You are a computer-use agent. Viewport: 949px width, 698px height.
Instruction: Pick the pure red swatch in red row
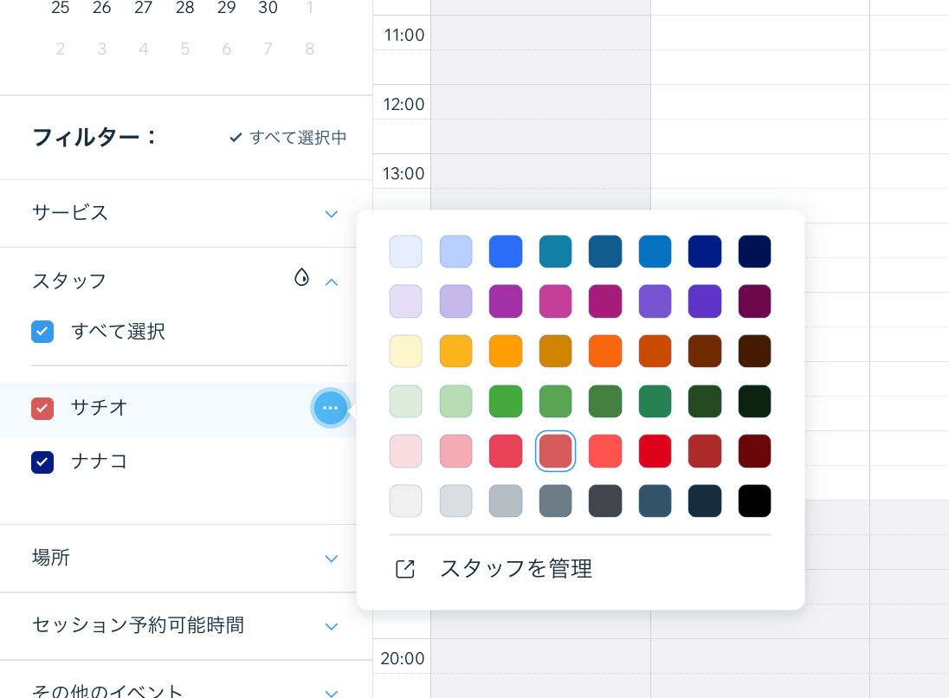(x=655, y=451)
